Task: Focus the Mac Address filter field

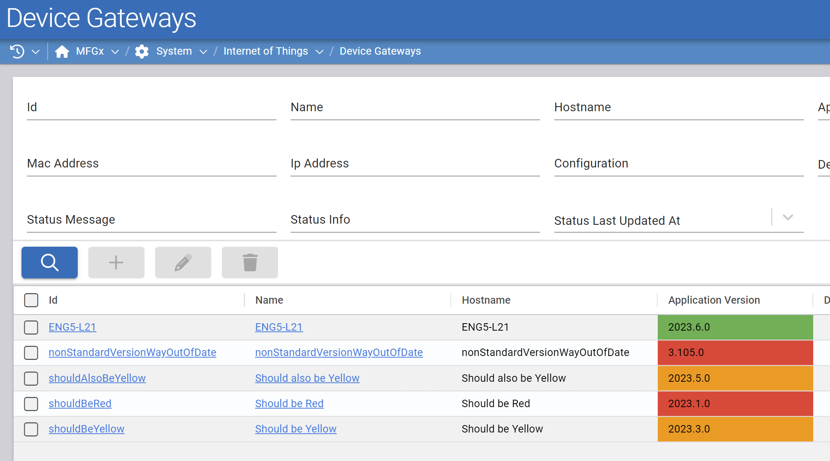Action: pos(152,164)
